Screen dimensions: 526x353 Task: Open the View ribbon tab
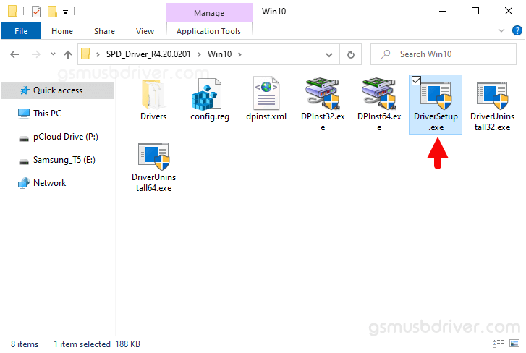pos(145,31)
